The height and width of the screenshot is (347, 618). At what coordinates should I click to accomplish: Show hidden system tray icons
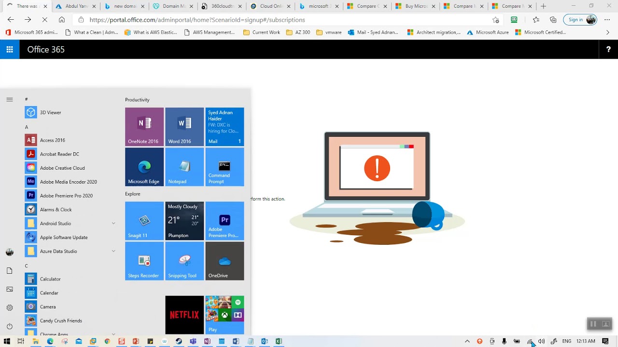467,341
